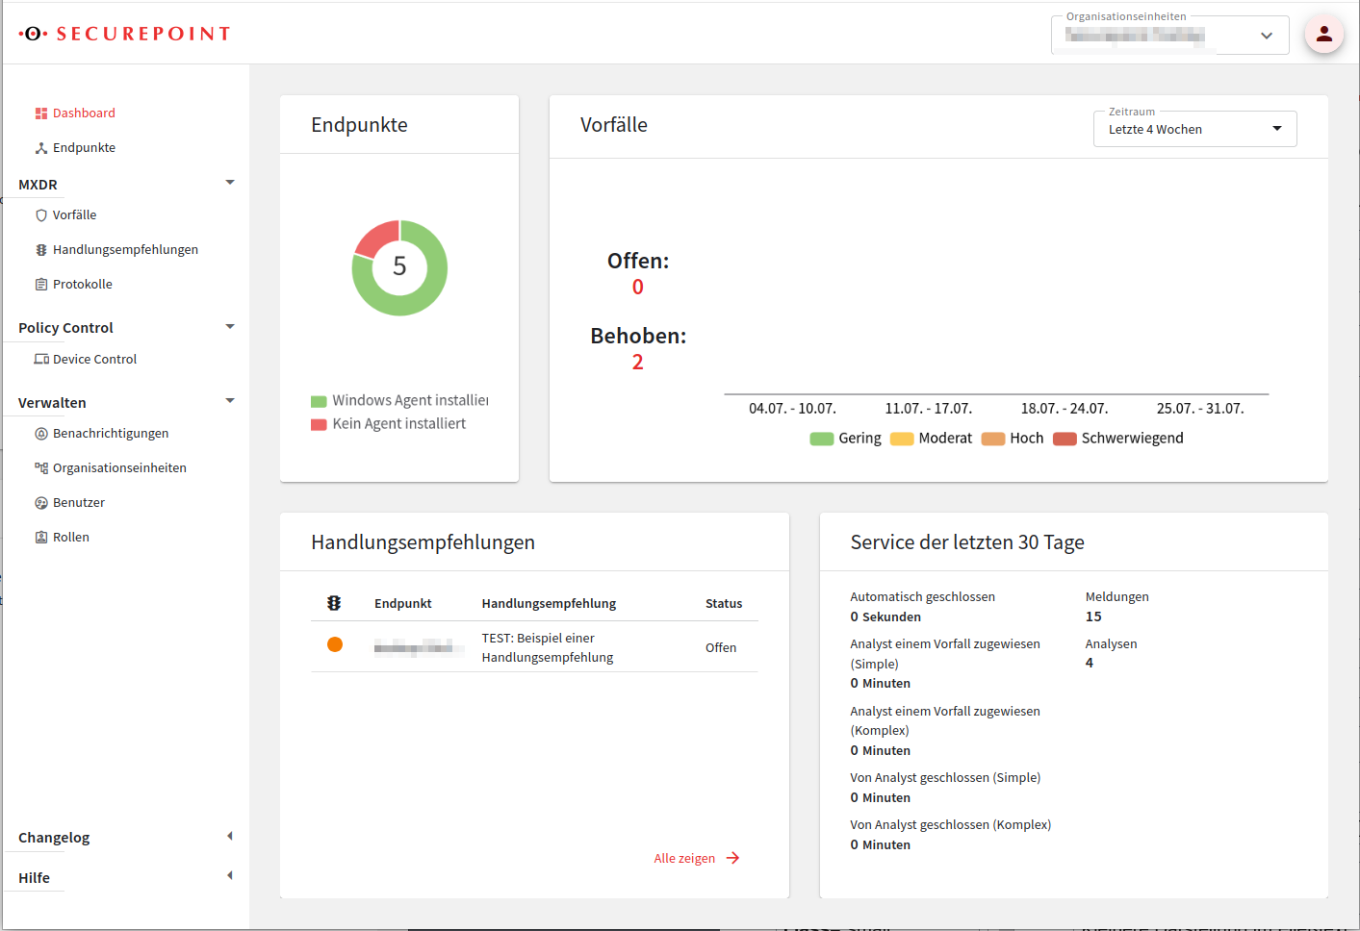Open the user account avatar menu

pos(1324,34)
